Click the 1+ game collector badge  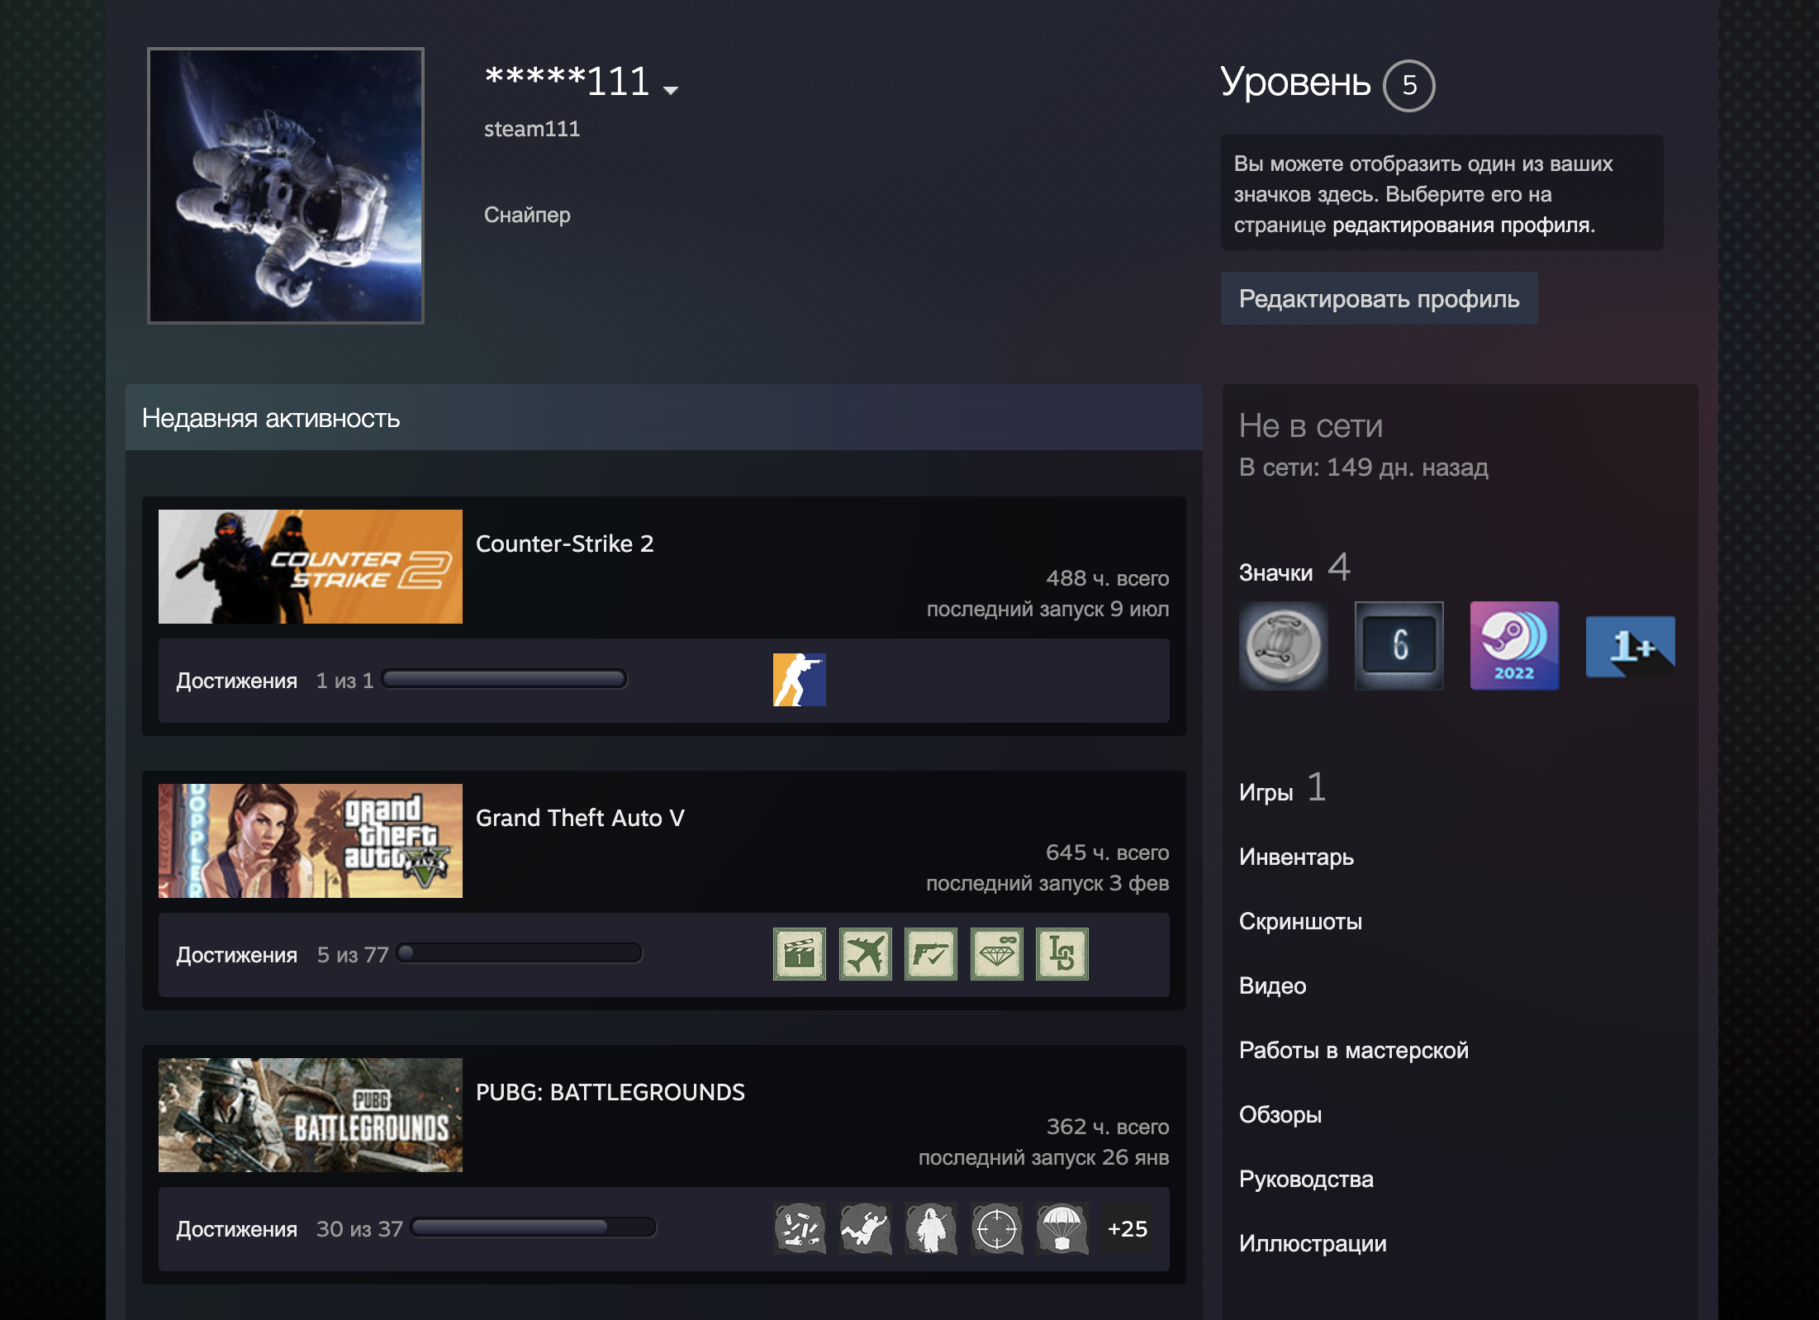tap(1631, 646)
